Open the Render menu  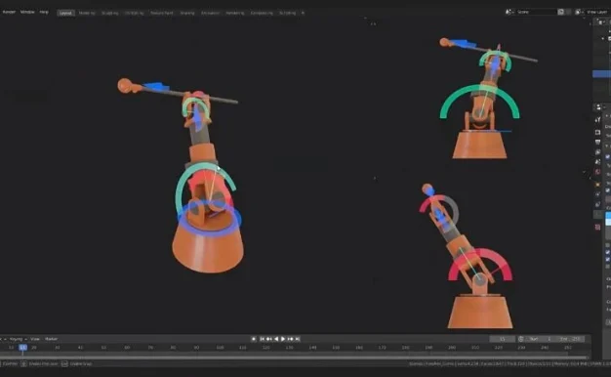coord(9,12)
